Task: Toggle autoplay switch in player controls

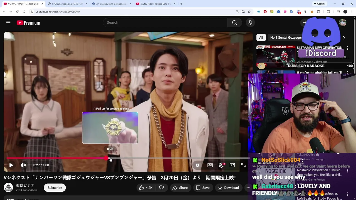Action: tap(197, 165)
